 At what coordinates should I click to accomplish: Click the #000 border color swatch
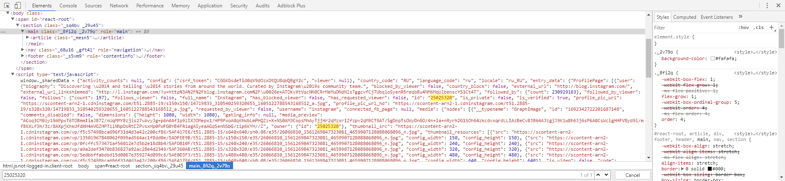710,169
